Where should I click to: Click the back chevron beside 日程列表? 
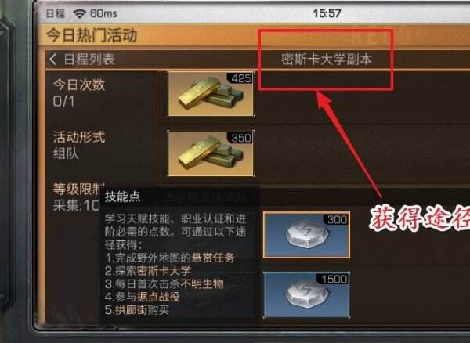click(x=53, y=60)
